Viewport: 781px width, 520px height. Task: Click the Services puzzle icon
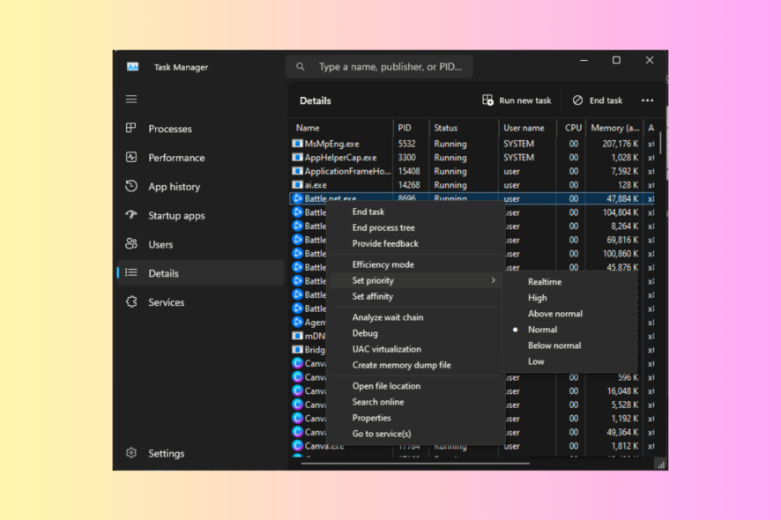coord(131,301)
